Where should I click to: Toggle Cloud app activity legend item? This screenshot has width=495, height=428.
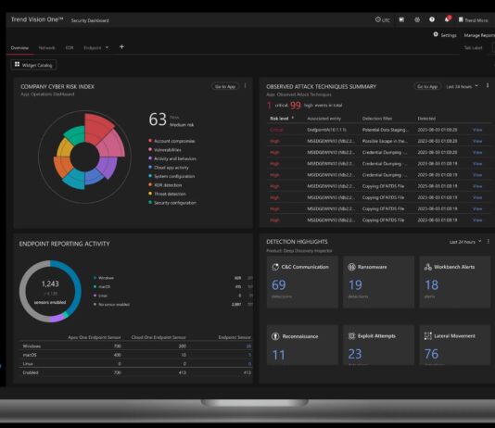[x=169, y=168]
